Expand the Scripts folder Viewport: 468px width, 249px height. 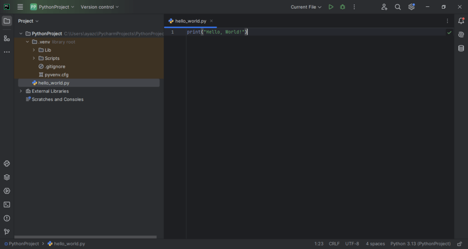[34, 58]
